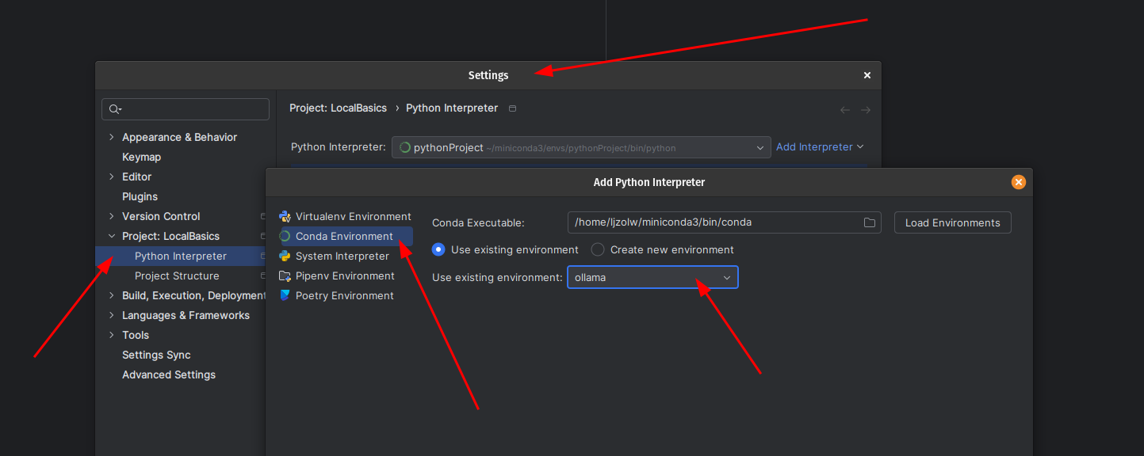
Task: Browse for conda executable folder icon
Action: pyautogui.click(x=870, y=222)
